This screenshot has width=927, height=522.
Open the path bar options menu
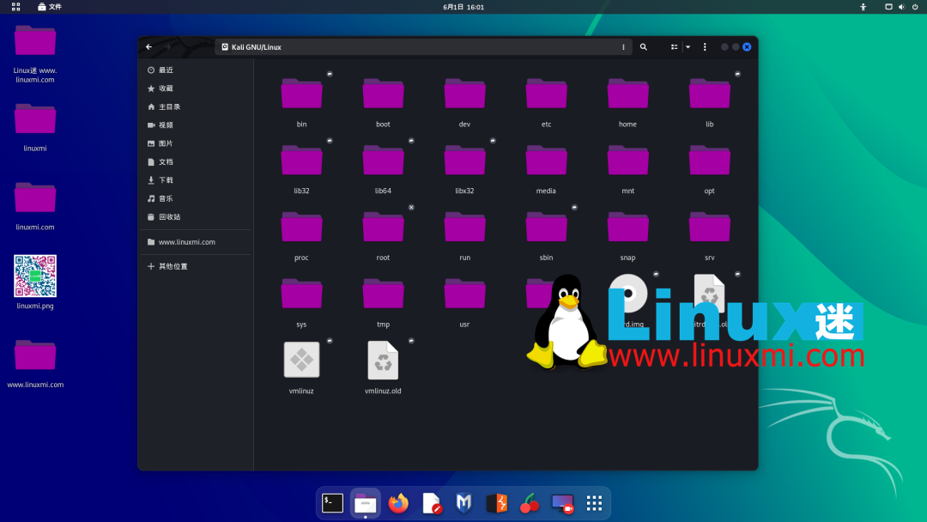623,46
